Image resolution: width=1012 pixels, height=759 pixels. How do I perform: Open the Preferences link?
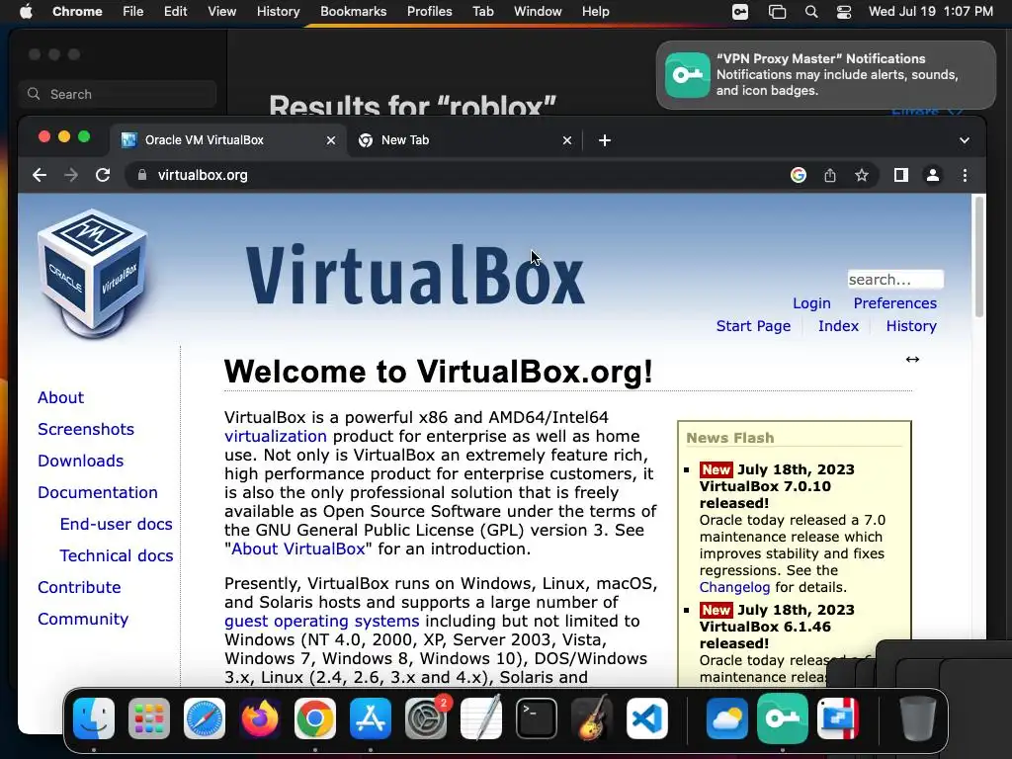pos(894,303)
